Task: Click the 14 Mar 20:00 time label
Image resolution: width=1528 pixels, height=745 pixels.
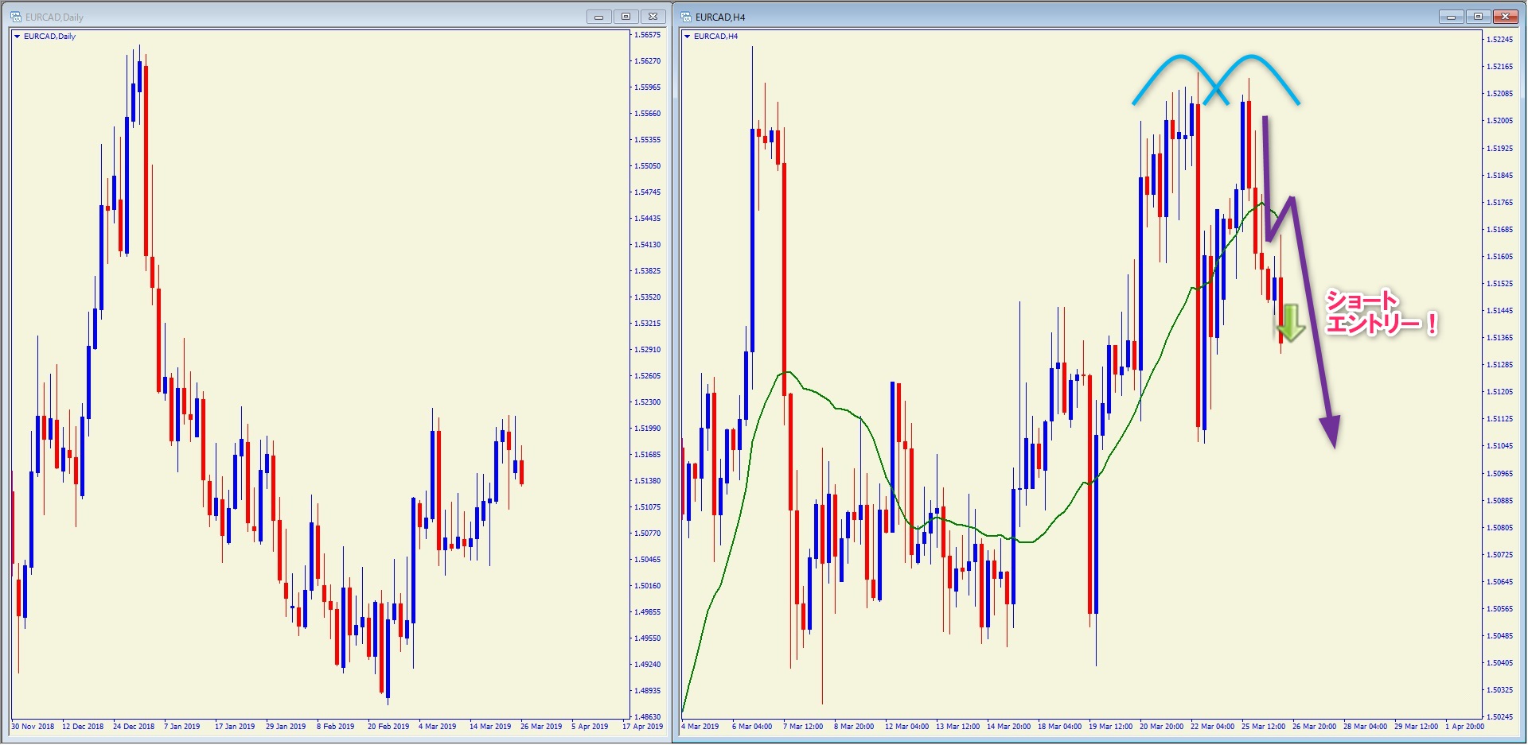Action: pos(1008,727)
